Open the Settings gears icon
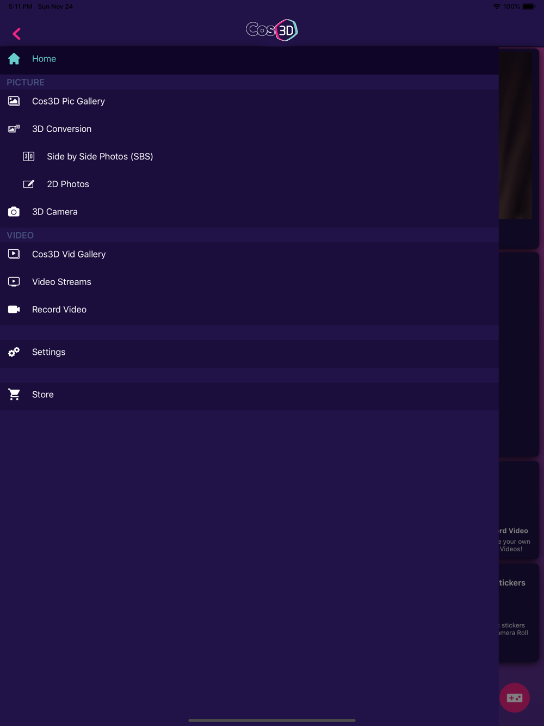 click(14, 352)
